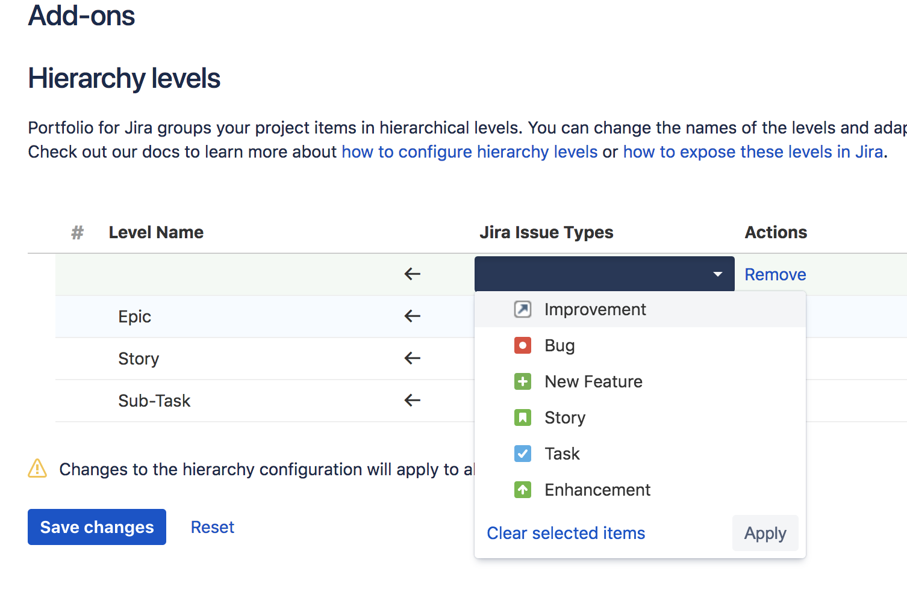Click the empty level name field in top row
Screen dimensions: 907x616
[x=229, y=274]
